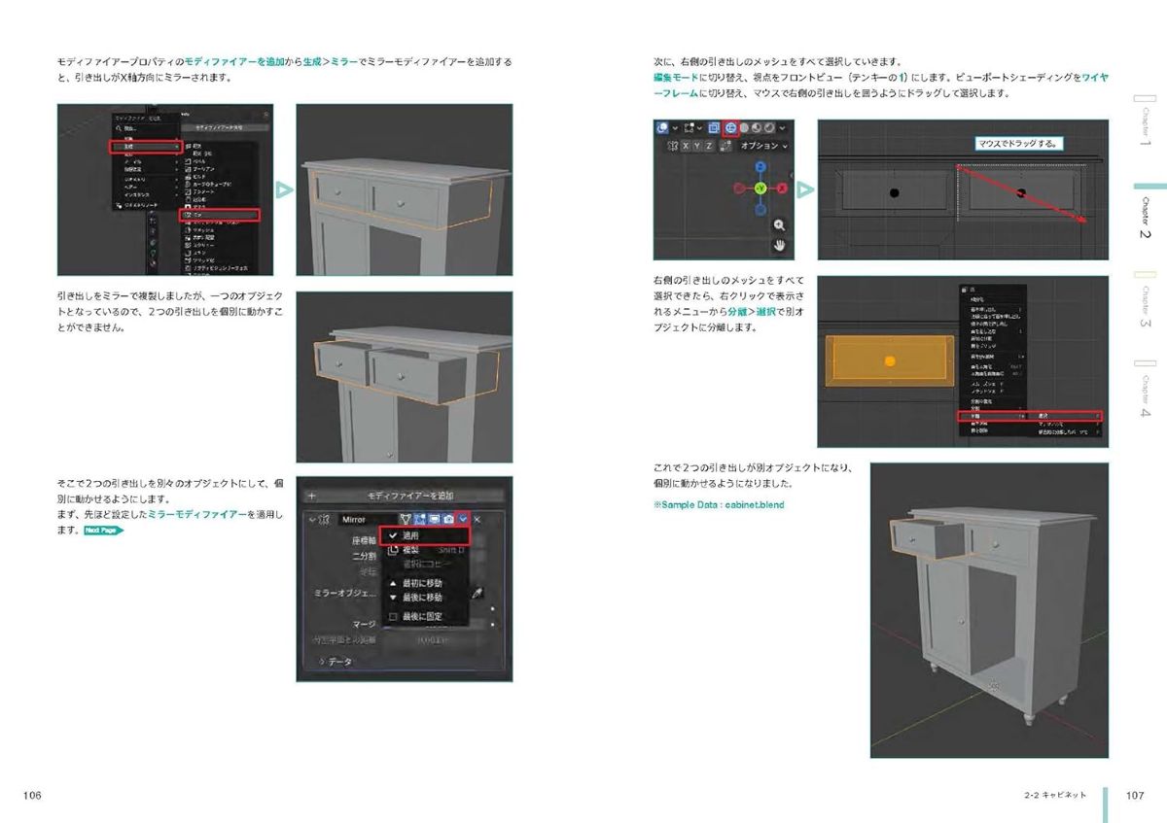Click the hand pan view icon
1167x823 pixels.
(779, 246)
